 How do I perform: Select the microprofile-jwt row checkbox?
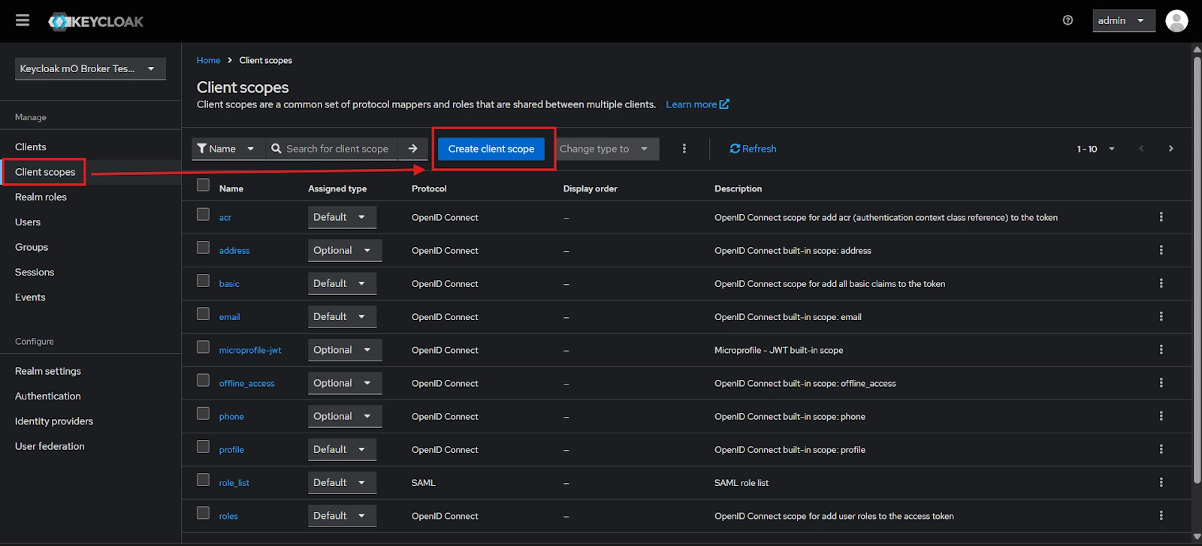[203, 347]
